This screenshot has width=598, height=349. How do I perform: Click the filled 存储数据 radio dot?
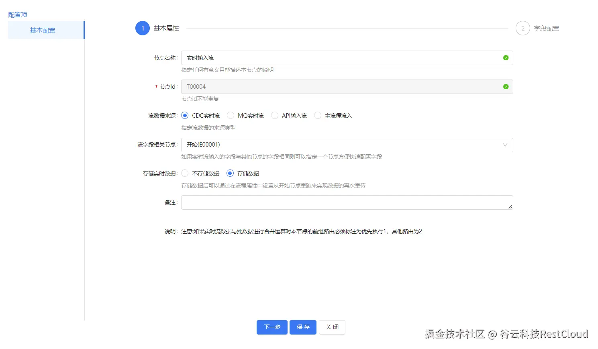[230, 173]
